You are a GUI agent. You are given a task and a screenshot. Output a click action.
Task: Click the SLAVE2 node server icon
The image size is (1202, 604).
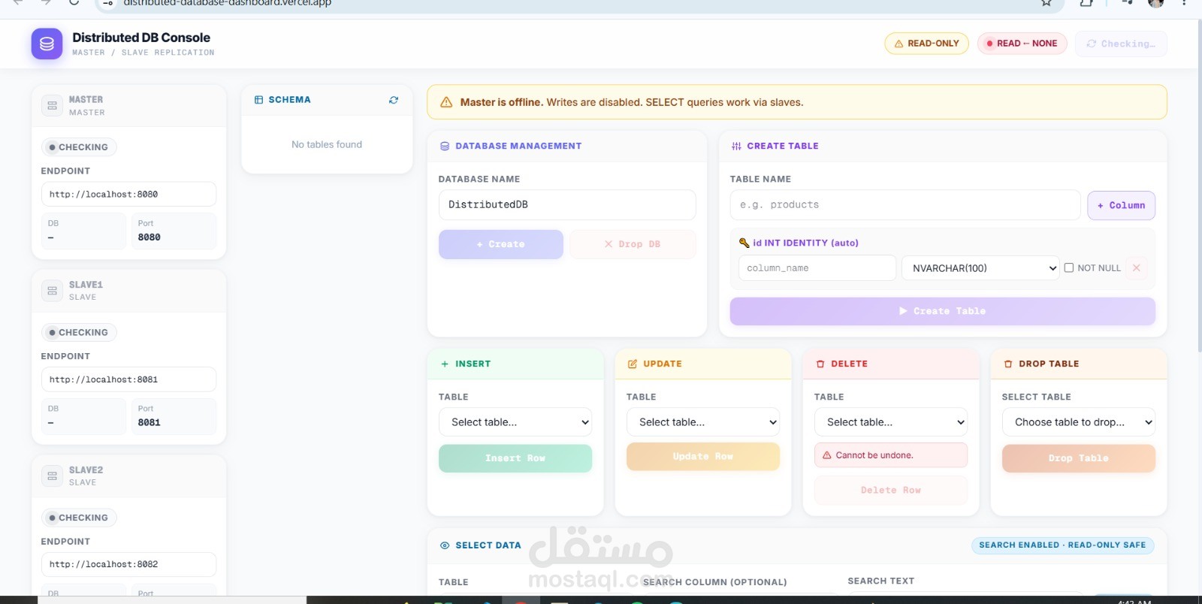coord(53,476)
